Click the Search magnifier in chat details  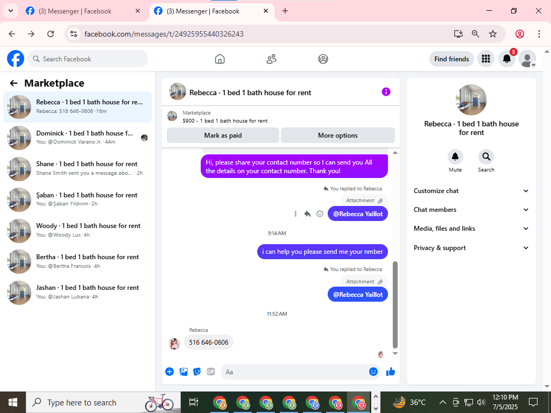click(x=486, y=156)
